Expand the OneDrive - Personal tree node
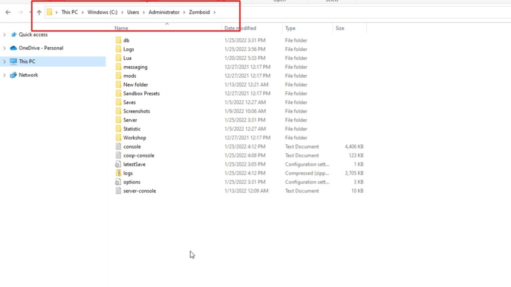511x287 pixels. pyautogui.click(x=4, y=48)
